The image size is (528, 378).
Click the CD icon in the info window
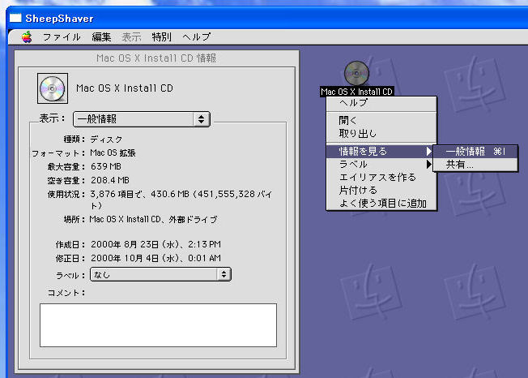pyautogui.click(x=53, y=88)
